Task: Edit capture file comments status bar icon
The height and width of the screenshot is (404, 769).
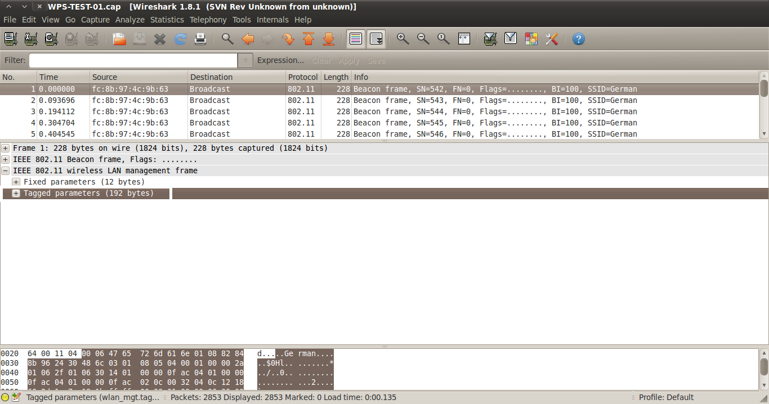Action: pyautogui.click(x=16, y=397)
